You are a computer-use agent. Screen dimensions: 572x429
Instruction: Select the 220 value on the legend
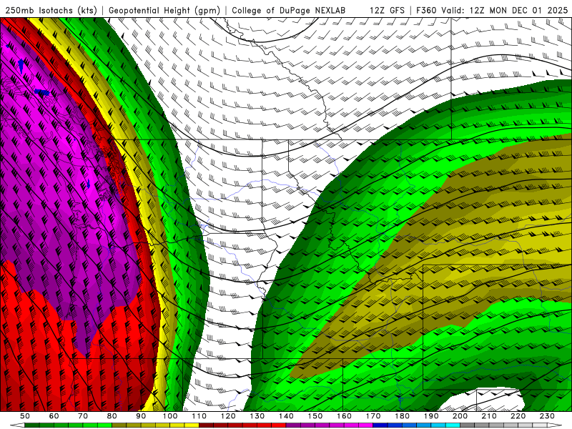pyautogui.click(x=518, y=416)
